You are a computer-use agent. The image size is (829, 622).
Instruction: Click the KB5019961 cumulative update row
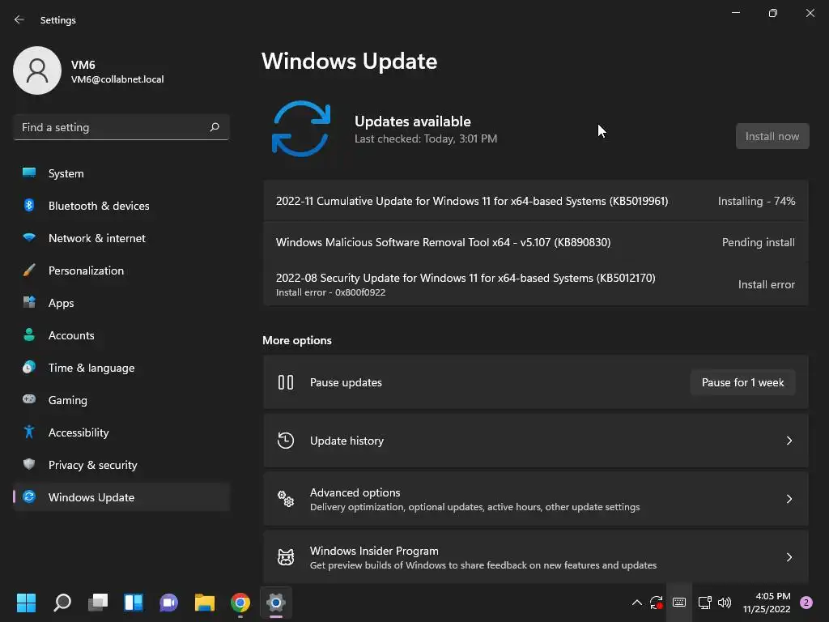[x=536, y=201]
